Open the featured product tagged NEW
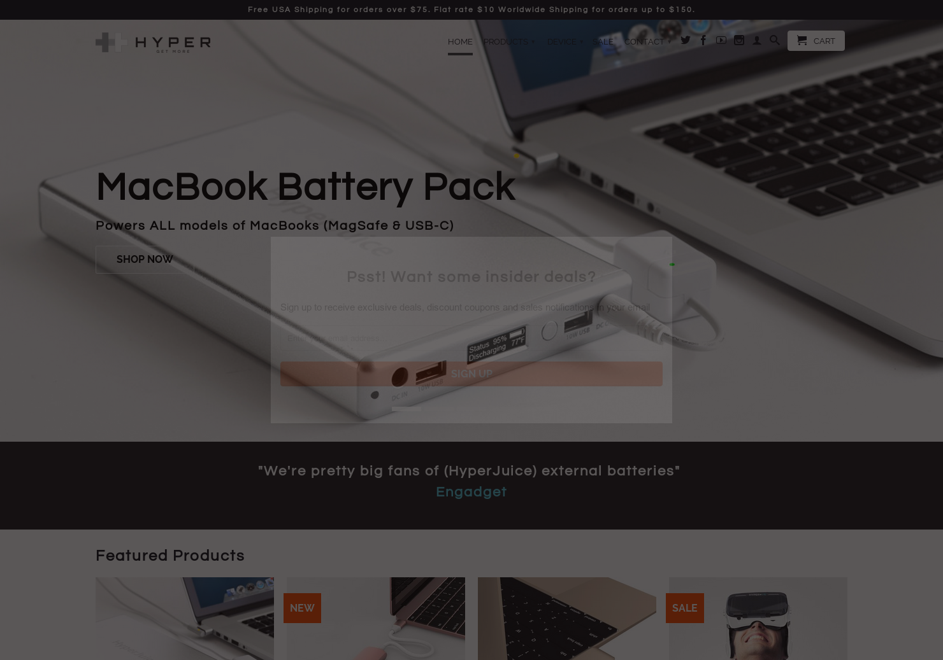943x660 pixels. click(x=376, y=619)
